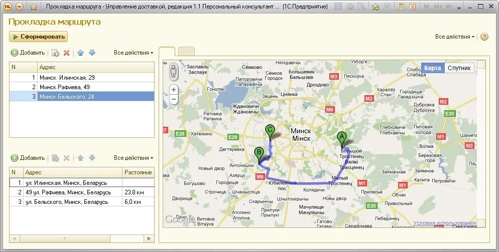Click Адрес column header in upper table
This screenshot has width=499, height=252.
click(x=96, y=67)
